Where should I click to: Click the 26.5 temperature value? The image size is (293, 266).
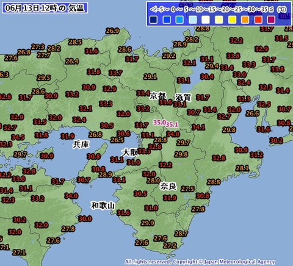[x=117, y=140]
